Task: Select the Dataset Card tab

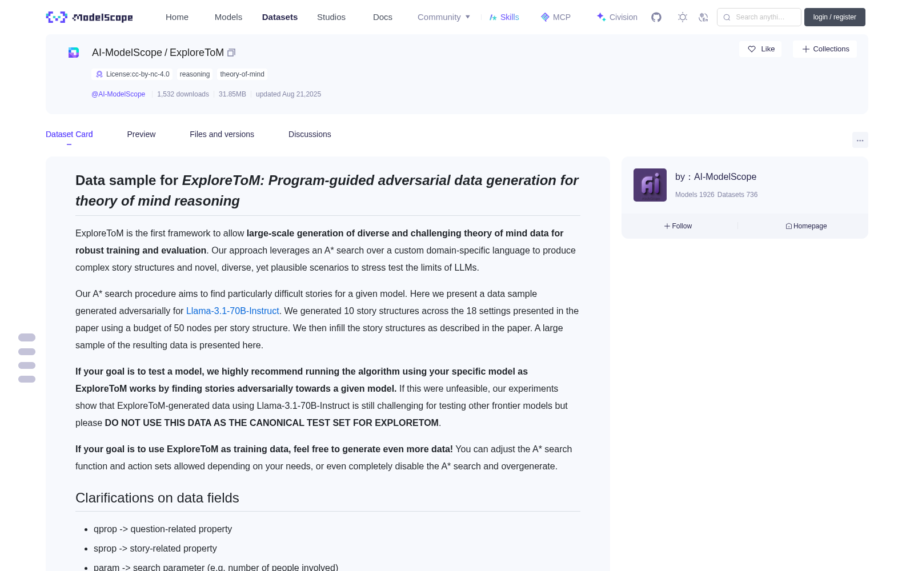Action: tap(69, 134)
